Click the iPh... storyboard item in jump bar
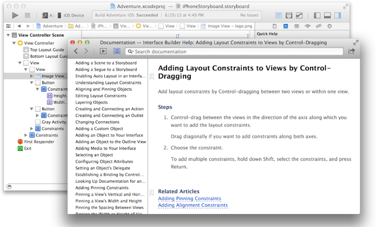Viewport: 376px width, 227px height. pyautogui.click(x=100, y=26)
